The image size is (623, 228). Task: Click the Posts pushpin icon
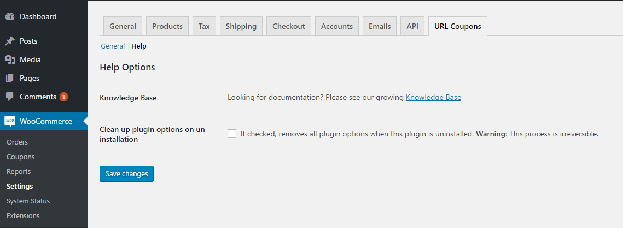click(10, 41)
